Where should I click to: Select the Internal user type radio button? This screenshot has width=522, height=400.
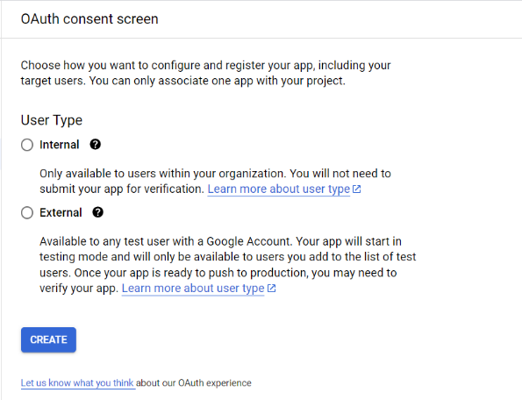[27, 145]
